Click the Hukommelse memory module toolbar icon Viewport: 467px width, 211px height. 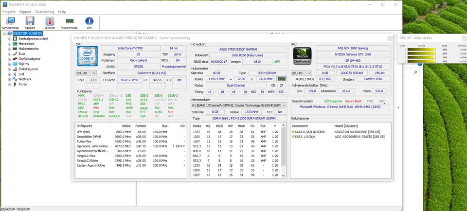pyautogui.click(x=70, y=21)
